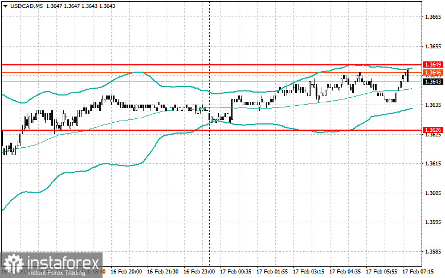445x278 pixels.
Task: Click the 1.3595 price axis value
Action: tap(433, 222)
